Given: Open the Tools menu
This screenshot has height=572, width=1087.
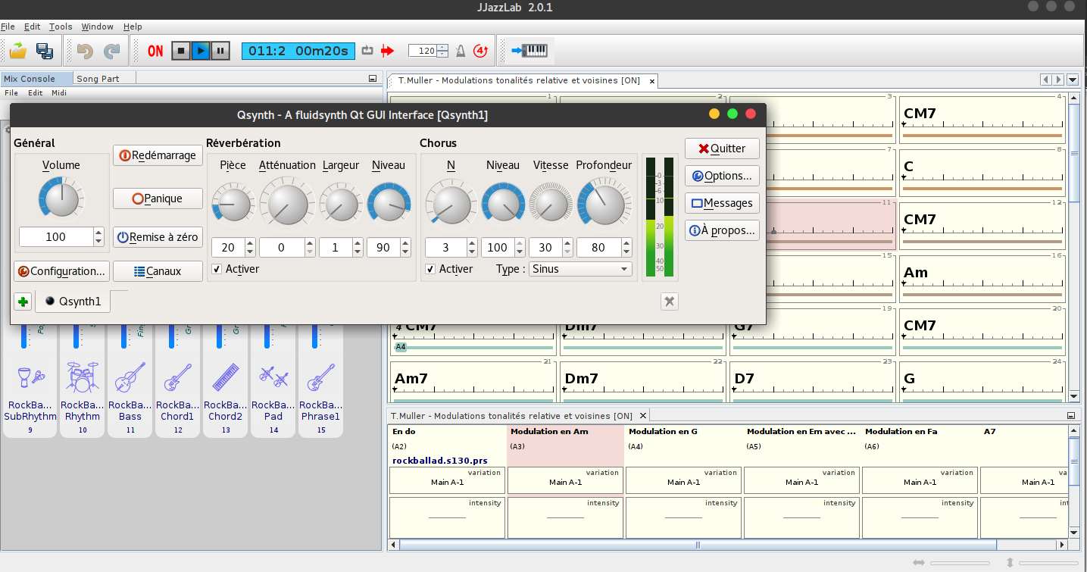Looking at the screenshot, I should 61,27.
